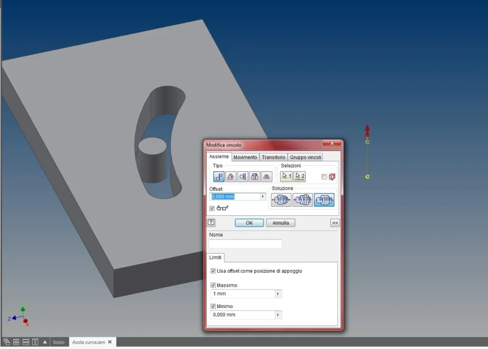
Task: Select the Insert constraint type icon
Action: click(254, 177)
